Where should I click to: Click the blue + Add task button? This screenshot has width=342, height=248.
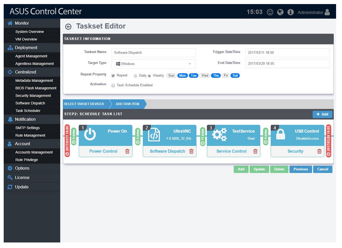pyautogui.click(x=322, y=114)
